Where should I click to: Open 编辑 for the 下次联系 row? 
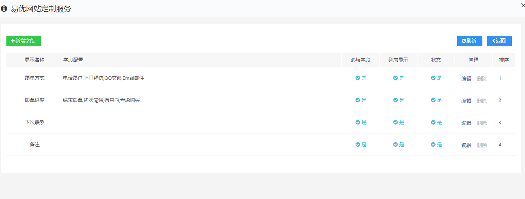pyautogui.click(x=466, y=123)
